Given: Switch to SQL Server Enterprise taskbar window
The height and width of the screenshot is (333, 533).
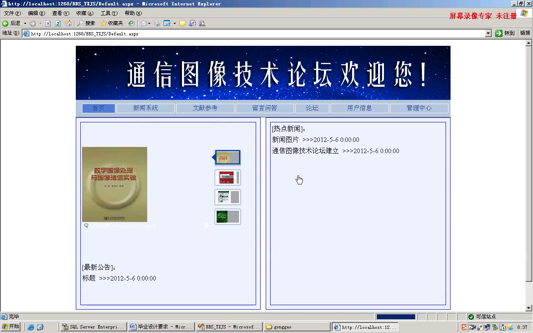Looking at the screenshot, I should [x=93, y=327].
